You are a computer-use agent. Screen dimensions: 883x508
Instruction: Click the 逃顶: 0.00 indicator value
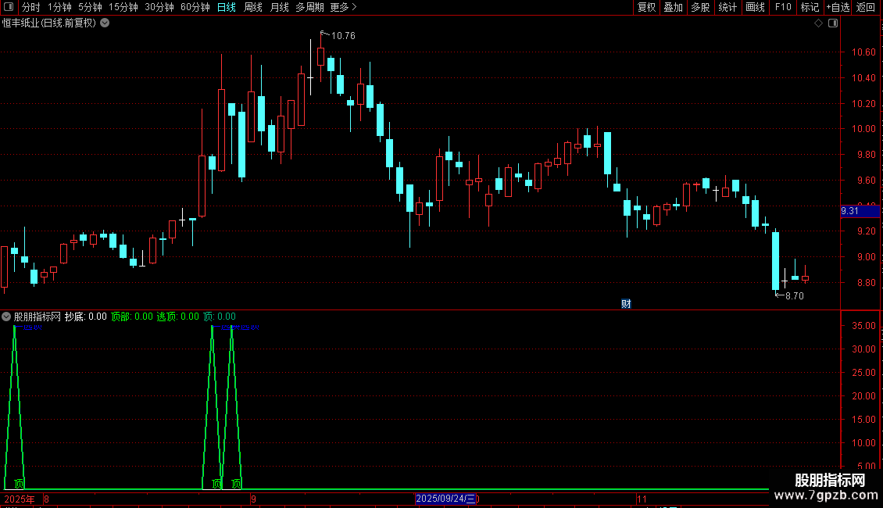pyautogui.click(x=178, y=317)
